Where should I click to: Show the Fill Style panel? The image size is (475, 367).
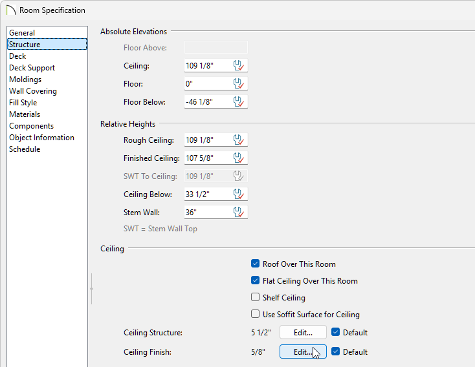point(47,103)
